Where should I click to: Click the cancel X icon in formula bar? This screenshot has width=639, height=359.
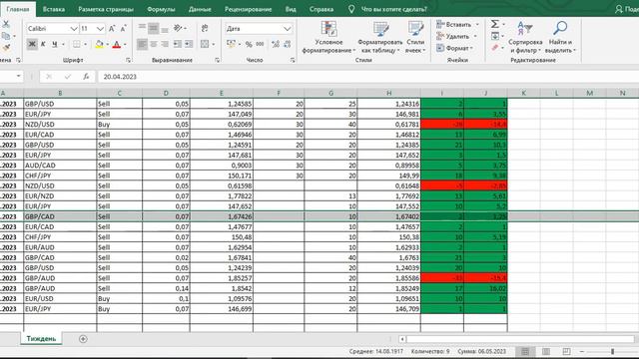point(49,77)
